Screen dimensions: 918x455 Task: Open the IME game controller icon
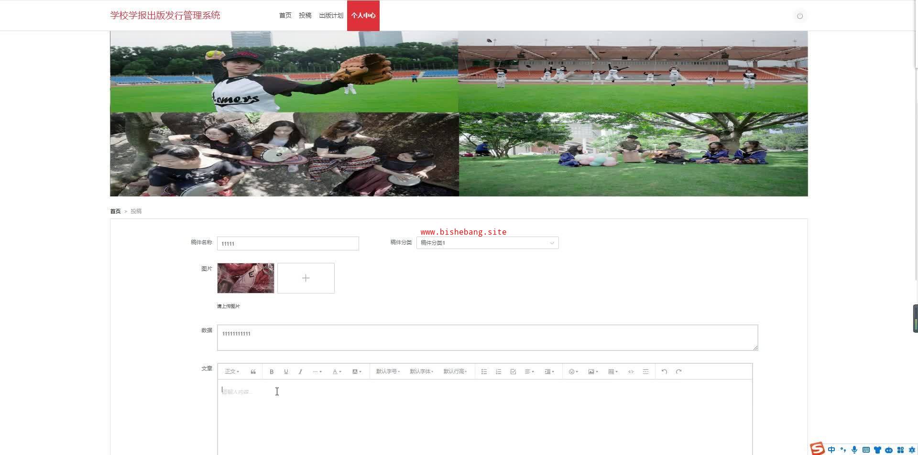pos(889,450)
